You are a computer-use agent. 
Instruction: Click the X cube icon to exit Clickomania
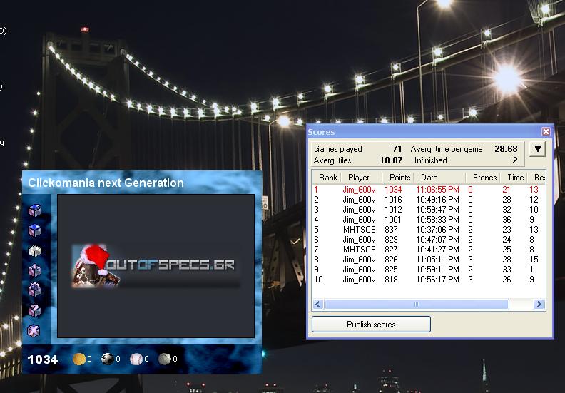point(34,330)
